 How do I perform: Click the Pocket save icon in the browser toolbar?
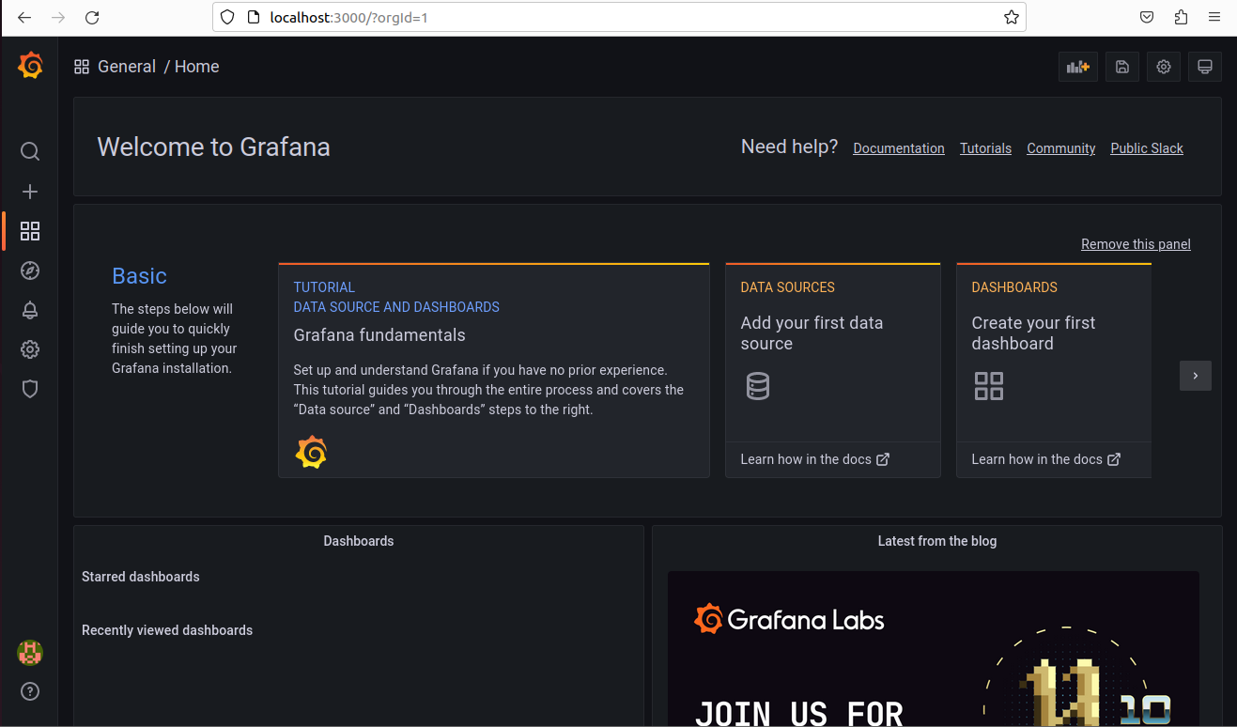[1147, 17]
